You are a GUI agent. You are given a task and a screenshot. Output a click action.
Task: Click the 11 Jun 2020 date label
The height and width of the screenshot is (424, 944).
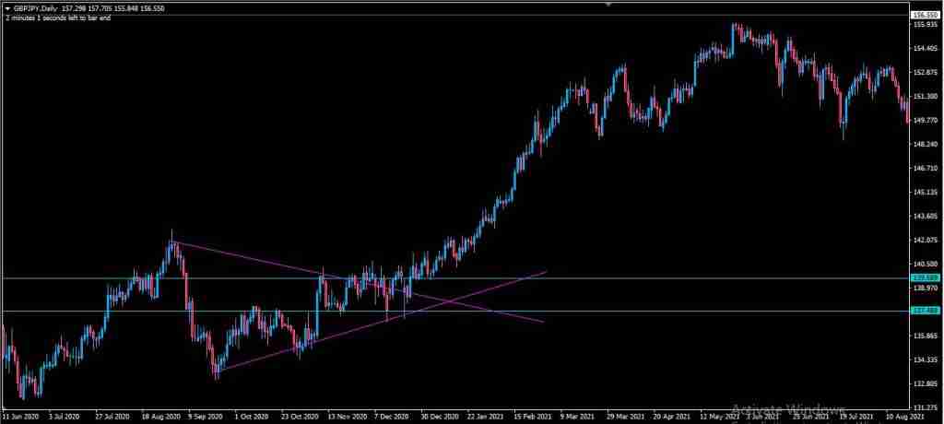pyautogui.click(x=20, y=417)
